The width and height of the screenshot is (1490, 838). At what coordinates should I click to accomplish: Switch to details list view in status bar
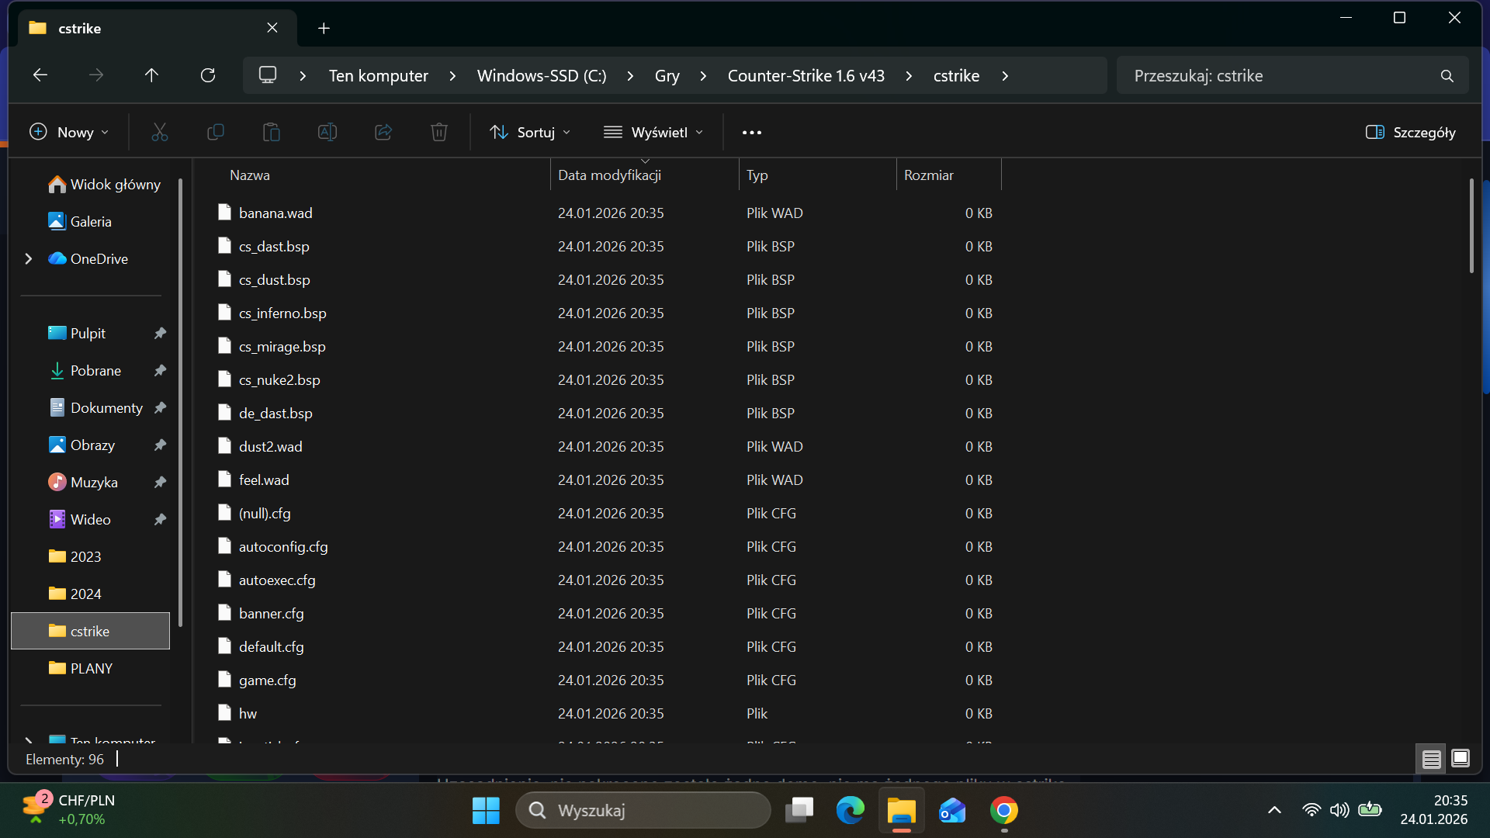[1432, 758]
